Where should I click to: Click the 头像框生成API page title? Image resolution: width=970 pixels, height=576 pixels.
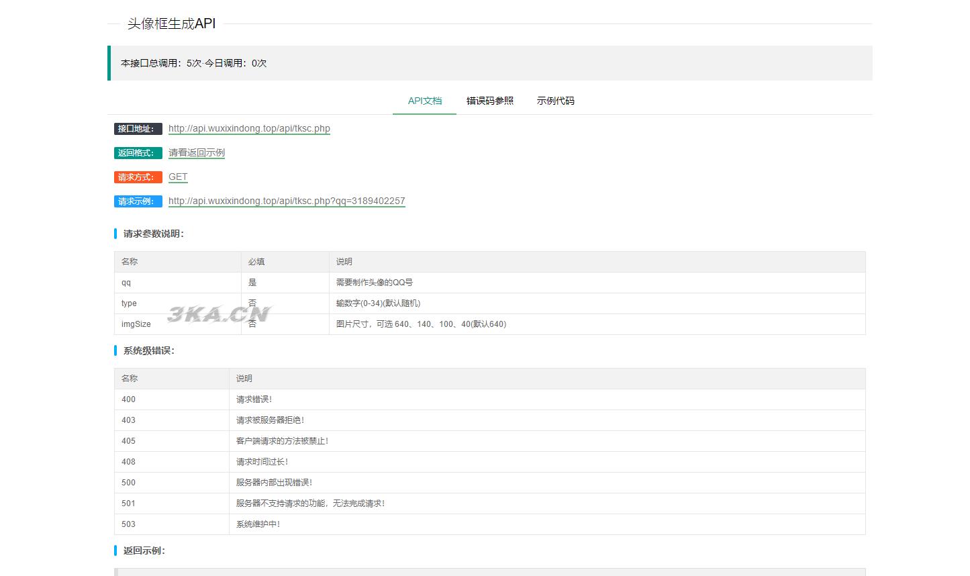(171, 23)
